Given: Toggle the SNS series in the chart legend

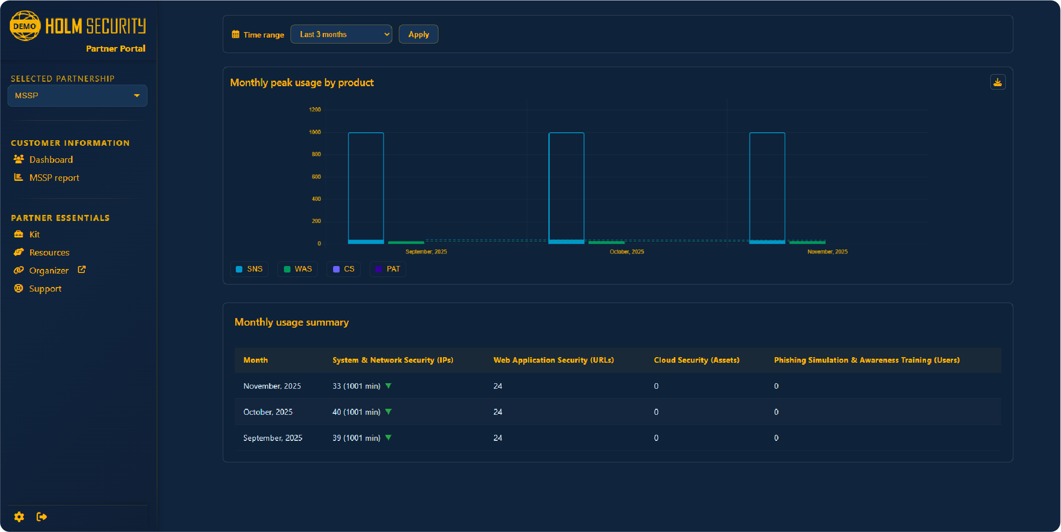Looking at the screenshot, I should pyautogui.click(x=249, y=269).
